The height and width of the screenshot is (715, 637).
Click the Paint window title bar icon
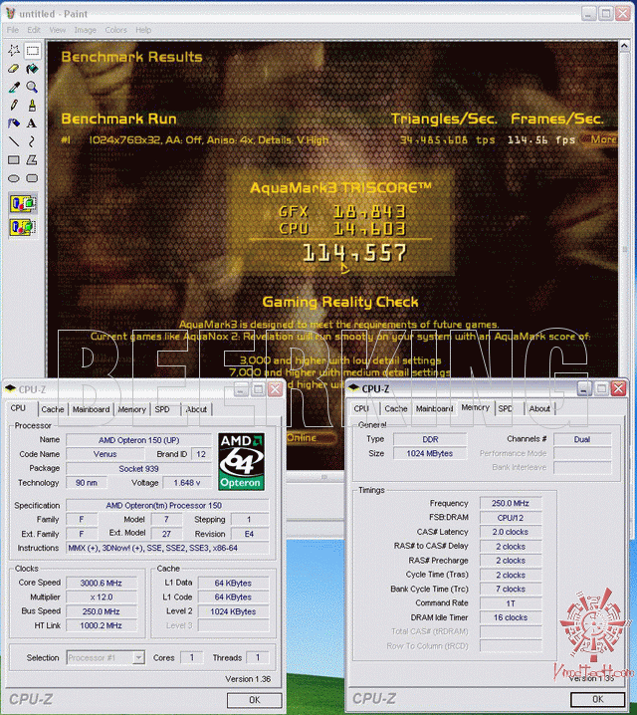(x=10, y=13)
